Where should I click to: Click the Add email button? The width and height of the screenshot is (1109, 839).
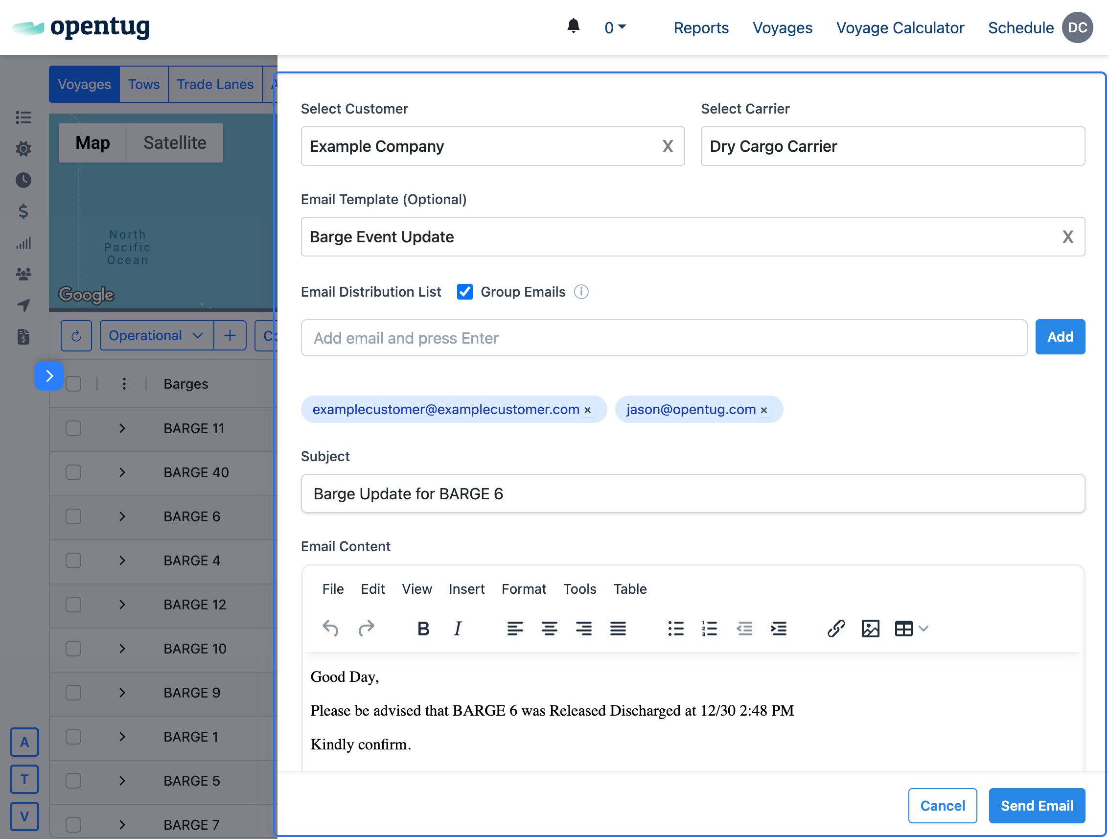pos(1060,337)
